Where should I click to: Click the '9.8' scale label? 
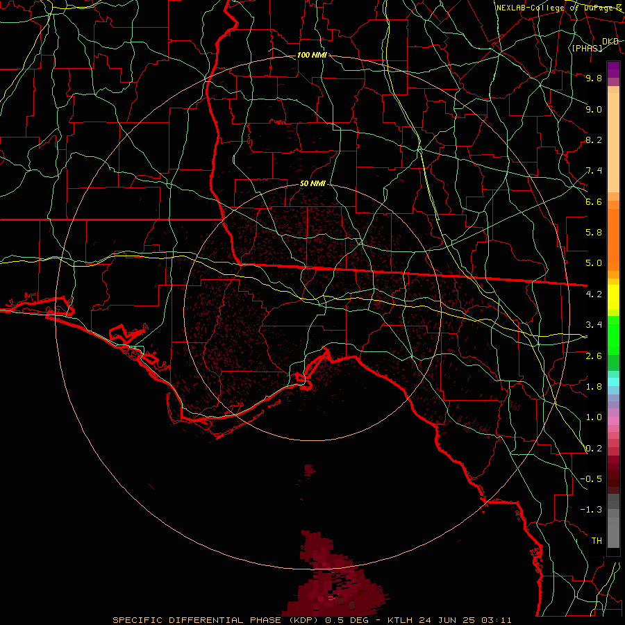(x=594, y=78)
